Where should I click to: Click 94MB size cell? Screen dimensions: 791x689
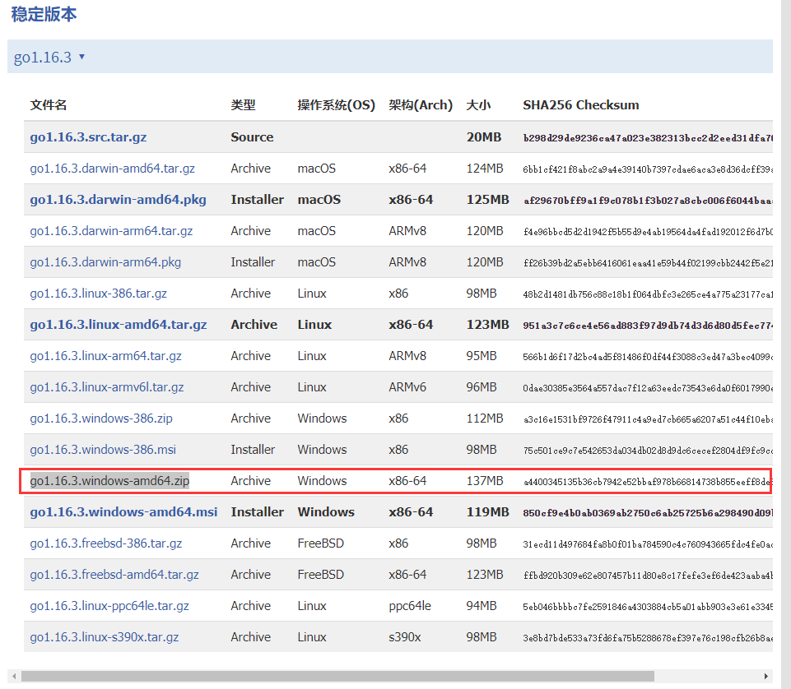tap(482, 606)
